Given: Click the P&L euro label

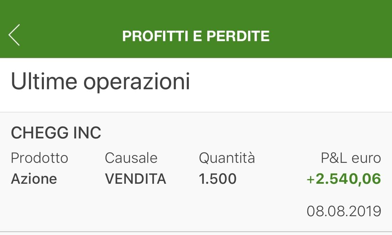Looking at the screenshot, I should (x=351, y=158).
